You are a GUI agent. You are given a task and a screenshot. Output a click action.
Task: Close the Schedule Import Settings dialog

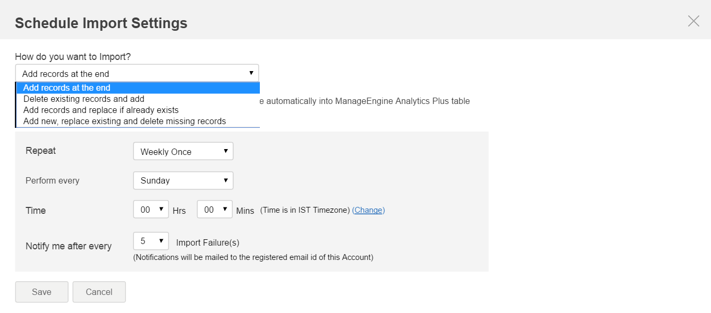tap(693, 21)
